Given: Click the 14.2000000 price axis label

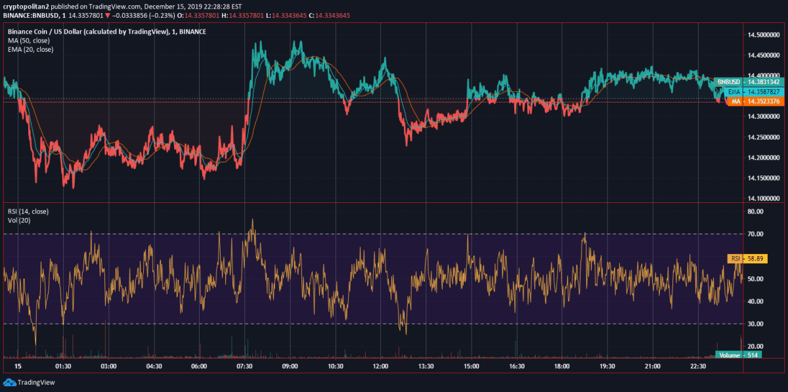Looking at the screenshot, I should (x=762, y=158).
